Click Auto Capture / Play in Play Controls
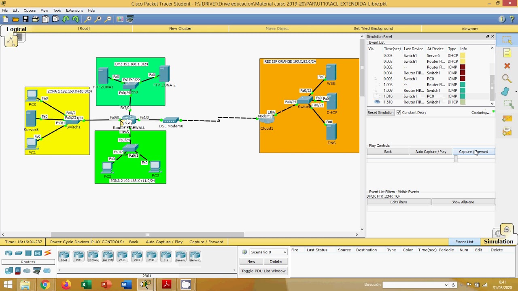518x291 pixels. pos(431,152)
